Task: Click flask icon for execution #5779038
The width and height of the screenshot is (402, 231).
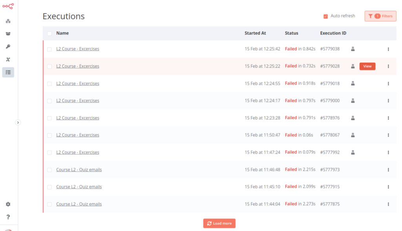Action: pyautogui.click(x=353, y=49)
